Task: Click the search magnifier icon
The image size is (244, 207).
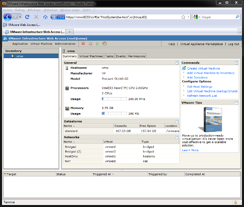Action: (x=237, y=17)
